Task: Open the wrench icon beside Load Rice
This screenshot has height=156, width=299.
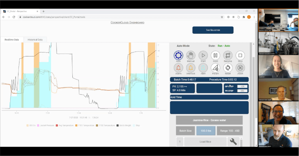Action: pos(233,142)
